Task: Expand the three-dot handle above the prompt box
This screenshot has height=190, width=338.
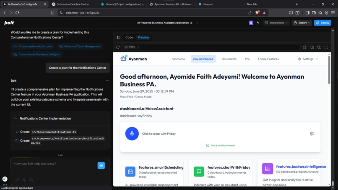Action: point(60,155)
